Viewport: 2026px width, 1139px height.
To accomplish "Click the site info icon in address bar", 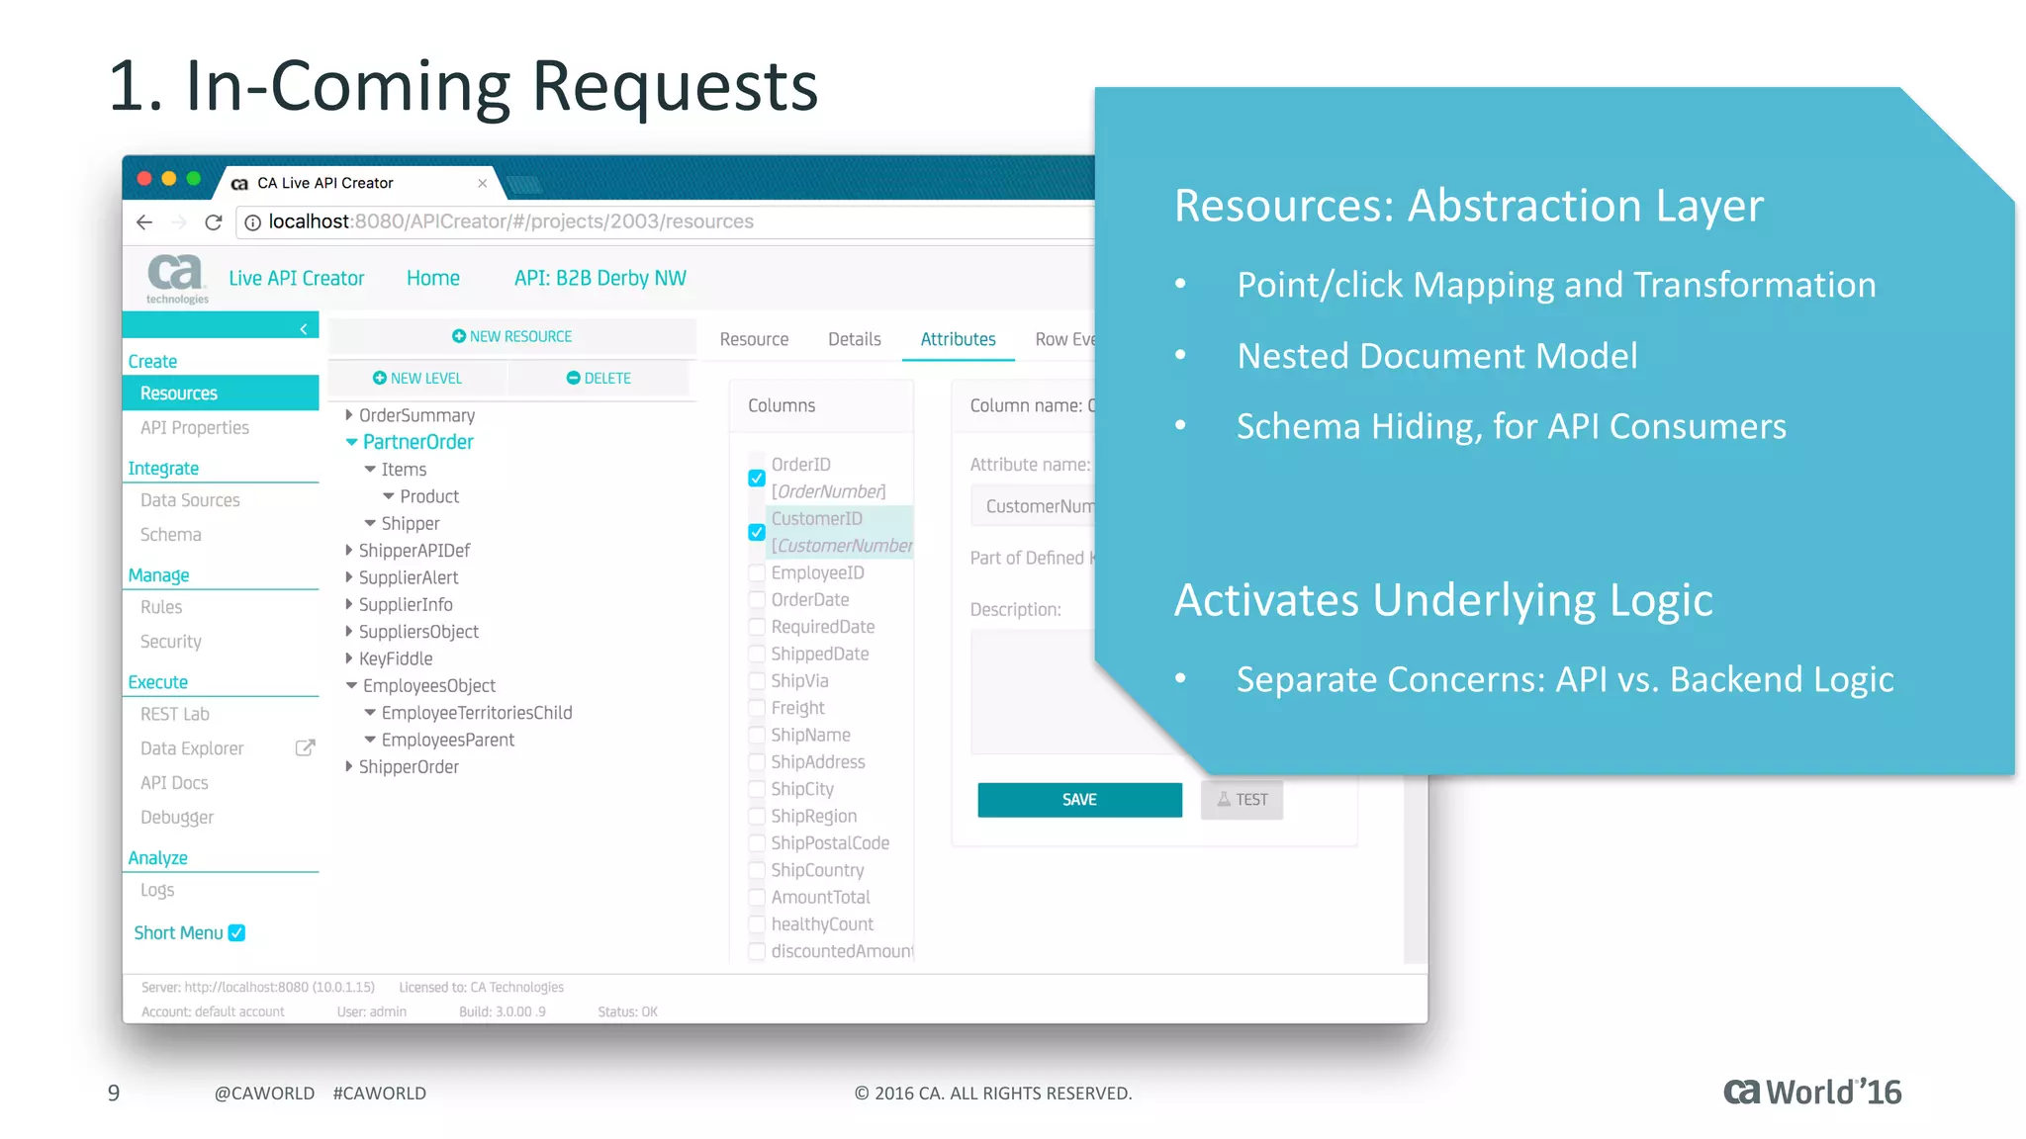I will click(x=252, y=222).
